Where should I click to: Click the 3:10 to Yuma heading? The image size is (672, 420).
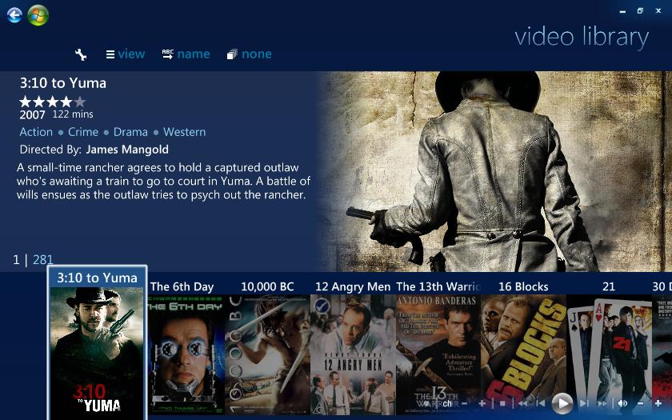[x=63, y=82]
